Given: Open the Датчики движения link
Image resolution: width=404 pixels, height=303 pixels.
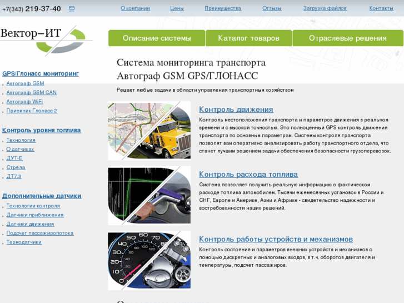Looking at the screenshot, I should [30, 224].
